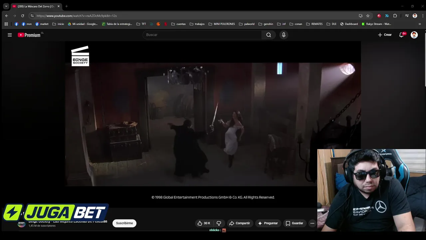The image size is (426, 240).
Task: Open the red bookmark icon before cuentas
Action: click(x=166, y=24)
